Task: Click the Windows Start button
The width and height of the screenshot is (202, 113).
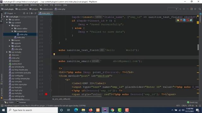Action: [3, 110]
